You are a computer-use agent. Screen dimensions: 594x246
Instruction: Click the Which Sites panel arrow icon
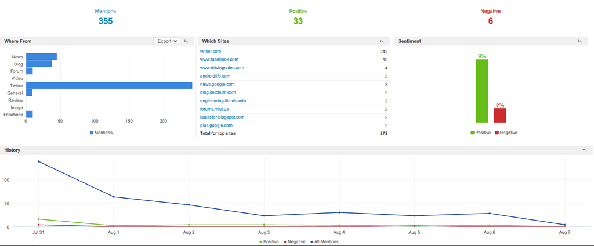[382, 41]
